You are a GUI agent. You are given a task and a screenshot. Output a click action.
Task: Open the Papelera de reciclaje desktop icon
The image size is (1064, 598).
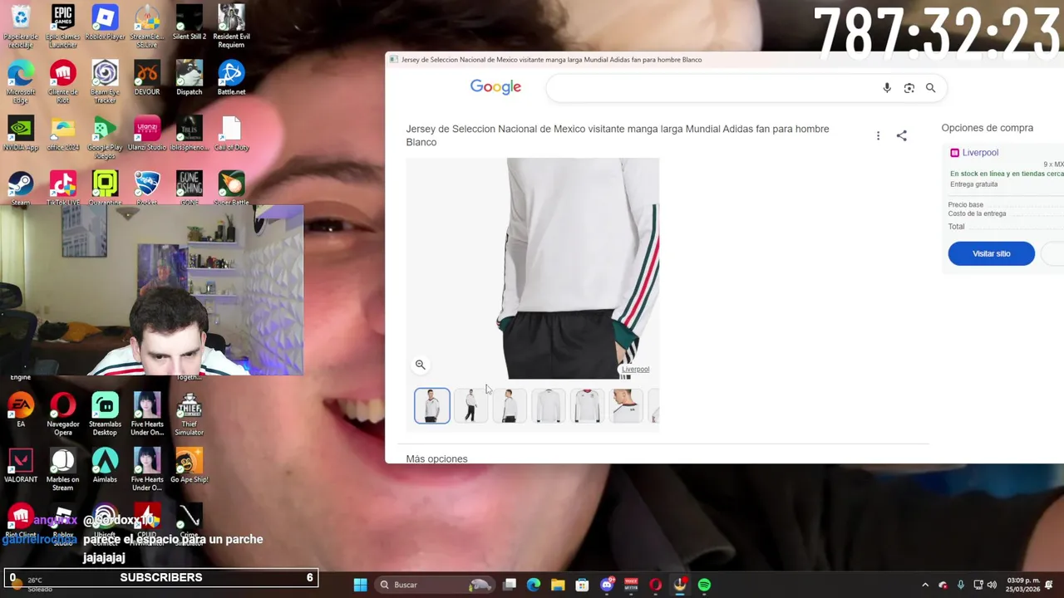[x=21, y=25]
